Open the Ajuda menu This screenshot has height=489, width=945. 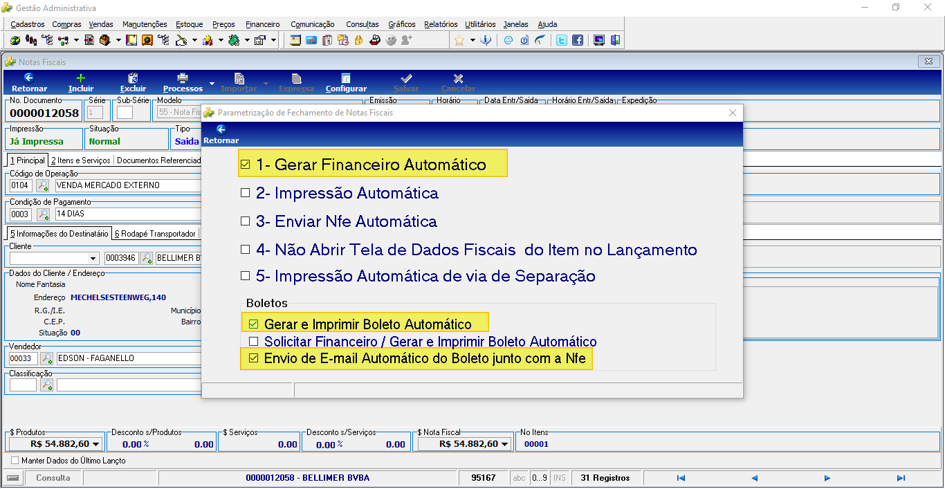click(x=547, y=24)
